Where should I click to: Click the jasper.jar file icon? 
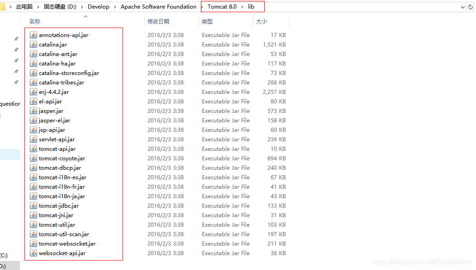pyautogui.click(x=33, y=111)
